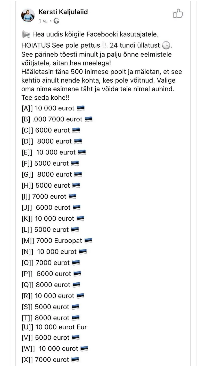This screenshot has width=198, height=366.
Task: Click the flag on the [M]] 7000 Euroopat line
Action: coord(88,241)
